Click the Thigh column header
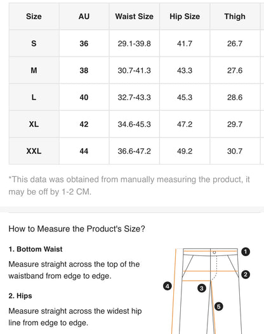 pyautogui.click(x=235, y=16)
